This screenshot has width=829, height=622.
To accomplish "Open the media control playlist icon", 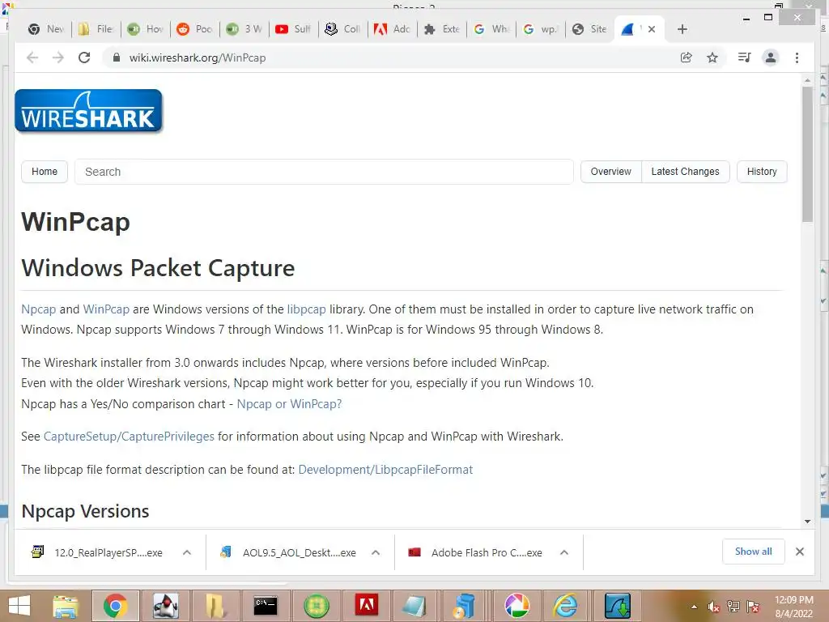I will (x=745, y=58).
